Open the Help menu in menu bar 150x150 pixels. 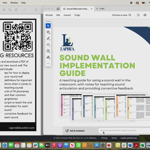click(x=23, y=3)
